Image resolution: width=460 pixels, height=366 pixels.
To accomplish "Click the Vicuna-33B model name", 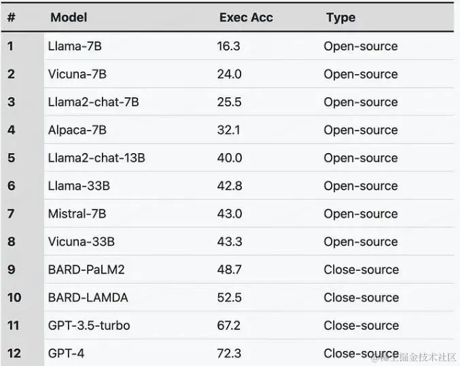I will (81, 242).
